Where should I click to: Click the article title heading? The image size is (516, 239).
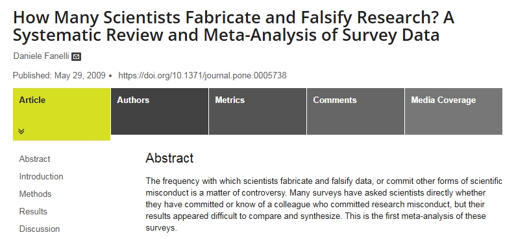click(234, 26)
